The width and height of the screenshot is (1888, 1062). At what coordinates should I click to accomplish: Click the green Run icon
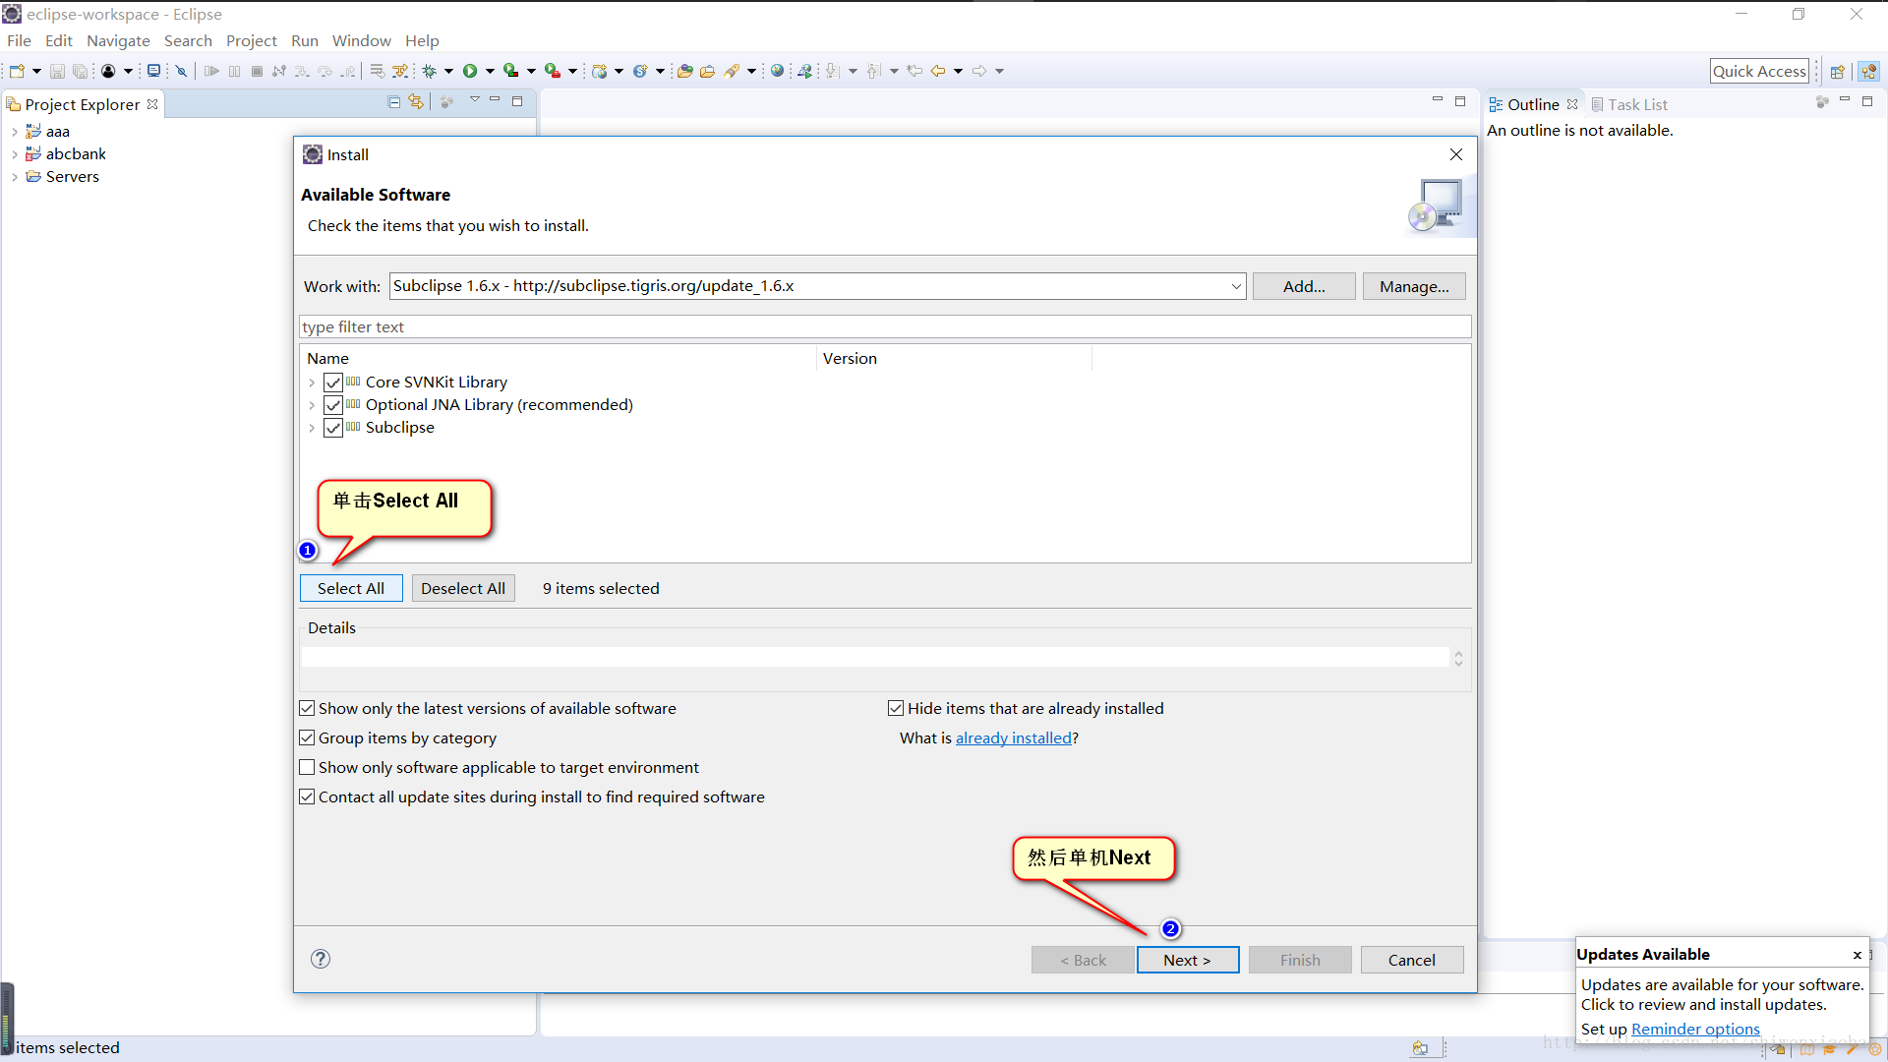[x=470, y=71]
